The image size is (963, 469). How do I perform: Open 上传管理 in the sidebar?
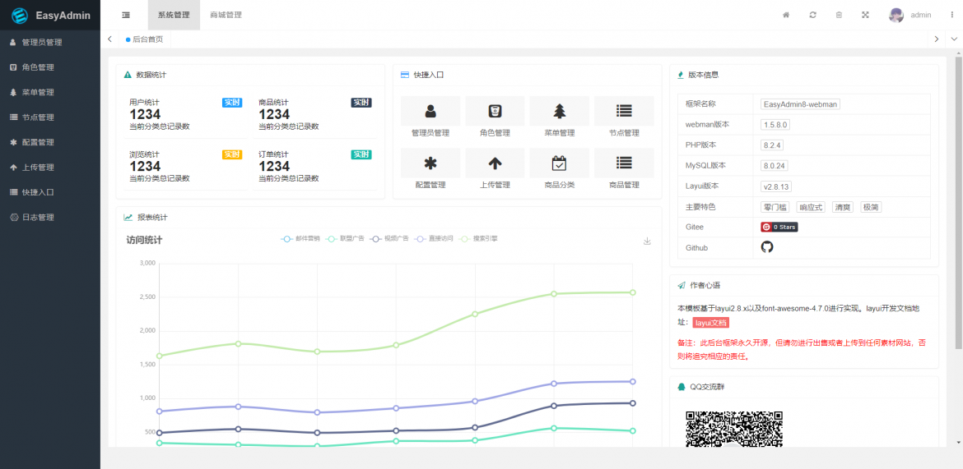pyautogui.click(x=49, y=168)
